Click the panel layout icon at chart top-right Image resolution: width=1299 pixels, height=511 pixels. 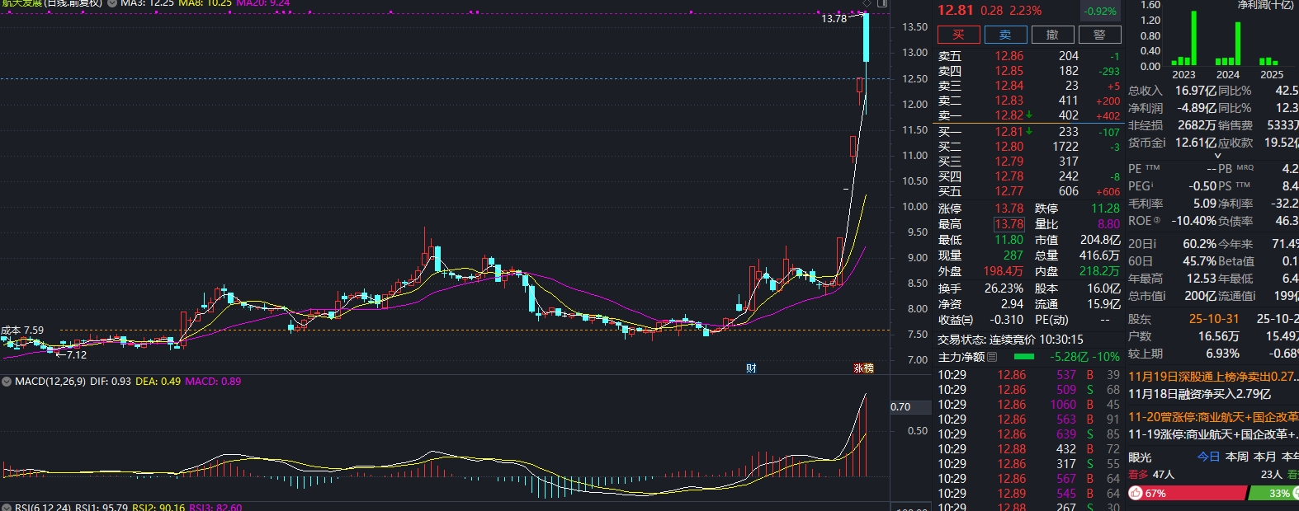coord(881,4)
